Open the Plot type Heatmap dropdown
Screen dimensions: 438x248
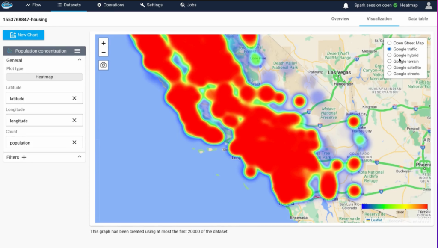tap(44, 77)
